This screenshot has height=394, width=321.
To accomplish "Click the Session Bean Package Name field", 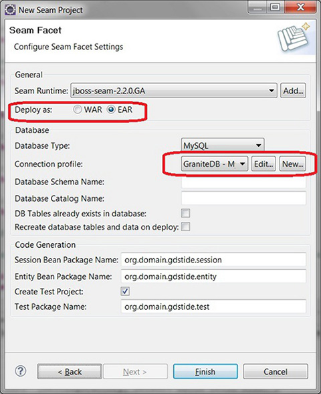I will (x=213, y=260).
